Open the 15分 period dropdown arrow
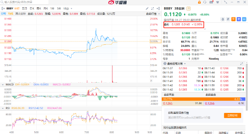 coord(71,9)
